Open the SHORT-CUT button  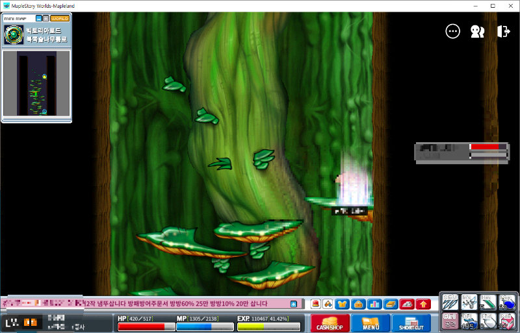411,323
